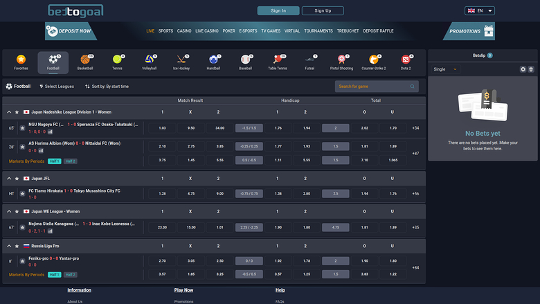540x304 pixels.
Task: Open the TOURNAMENTS menu item
Action: [x=318, y=31]
